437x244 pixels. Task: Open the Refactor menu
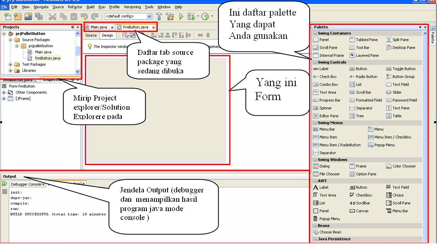click(x=75, y=7)
